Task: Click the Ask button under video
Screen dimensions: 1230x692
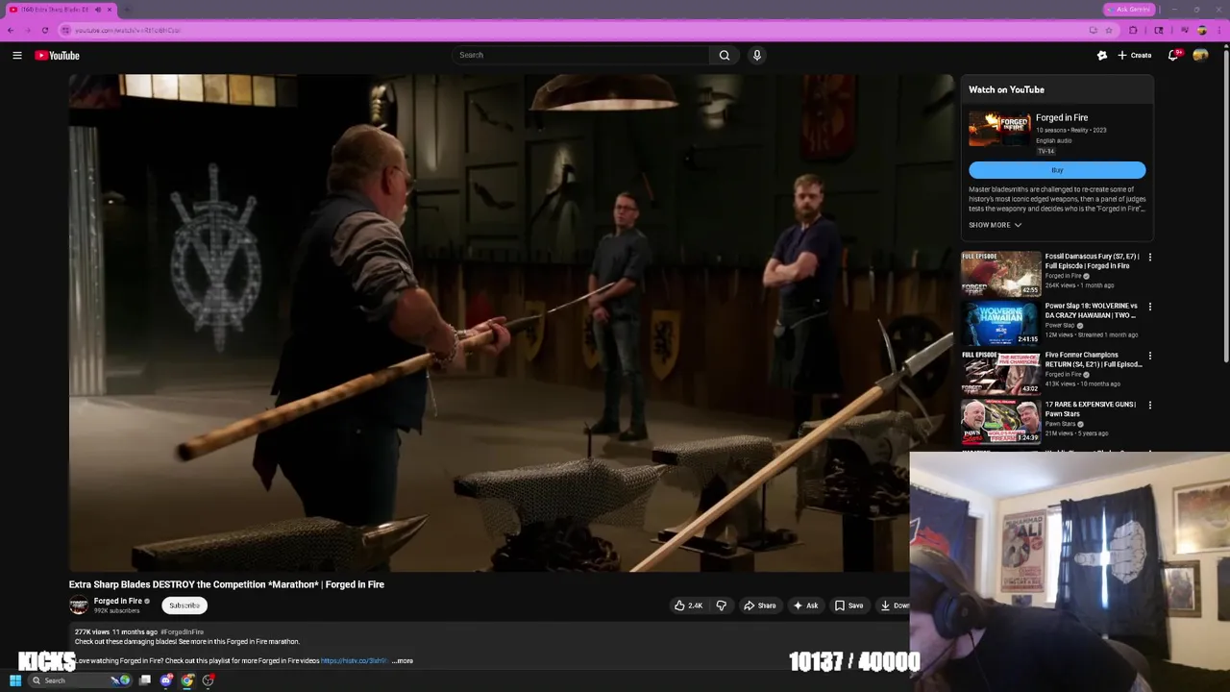Action: pyautogui.click(x=805, y=605)
